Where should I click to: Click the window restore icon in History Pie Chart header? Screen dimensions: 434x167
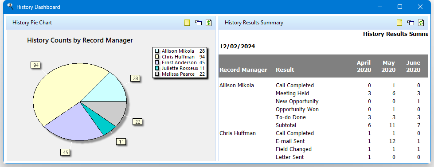tap(198, 23)
